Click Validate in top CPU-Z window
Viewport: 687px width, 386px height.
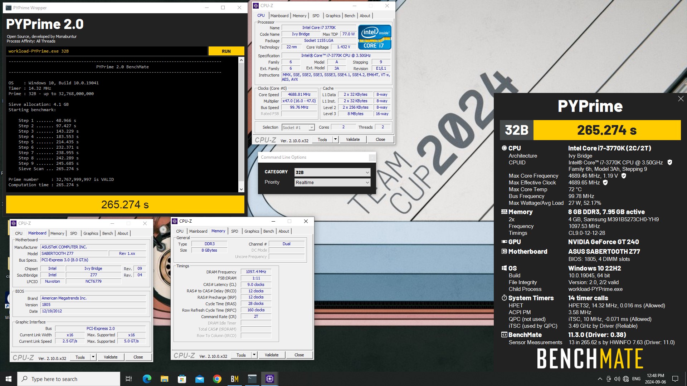[x=353, y=139]
